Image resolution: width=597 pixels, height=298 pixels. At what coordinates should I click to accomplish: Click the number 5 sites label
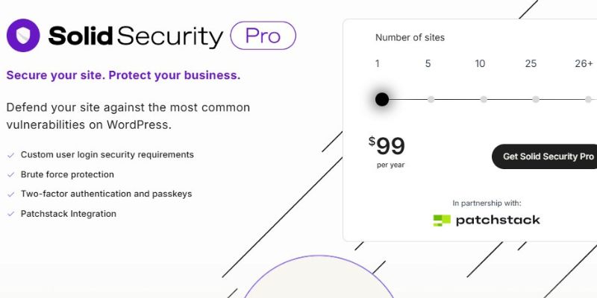click(x=428, y=63)
